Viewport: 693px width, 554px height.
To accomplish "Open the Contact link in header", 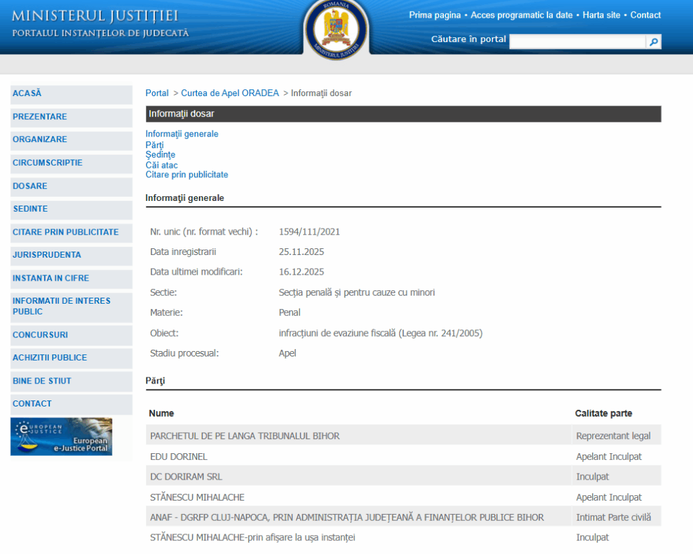I will coord(646,15).
